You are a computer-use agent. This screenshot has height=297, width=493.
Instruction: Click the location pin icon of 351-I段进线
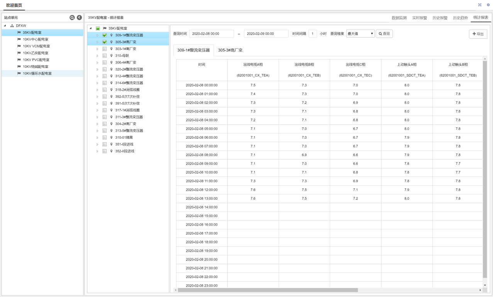tap(111, 144)
